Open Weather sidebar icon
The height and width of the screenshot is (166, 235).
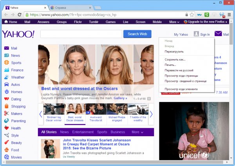point(6,77)
